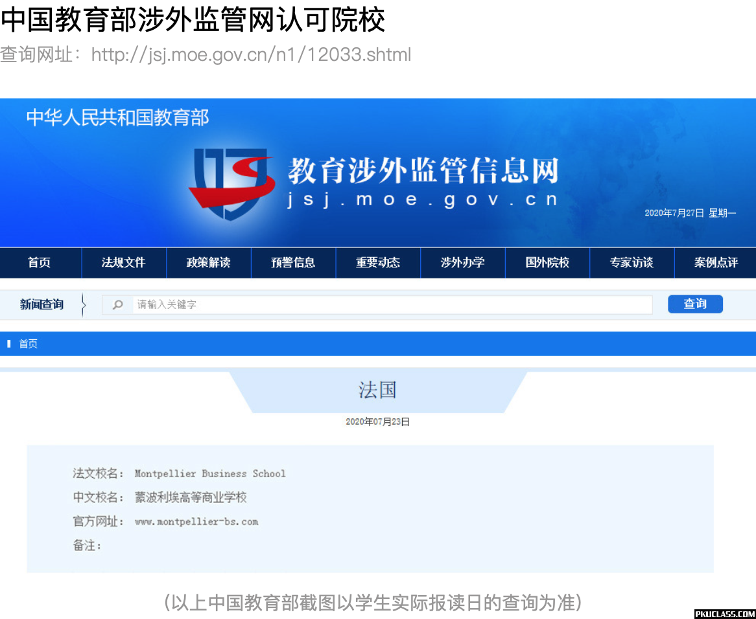The width and height of the screenshot is (756, 619).
Task: Click the jsj.moe.gov.cn query URL at top
Action: point(251,54)
